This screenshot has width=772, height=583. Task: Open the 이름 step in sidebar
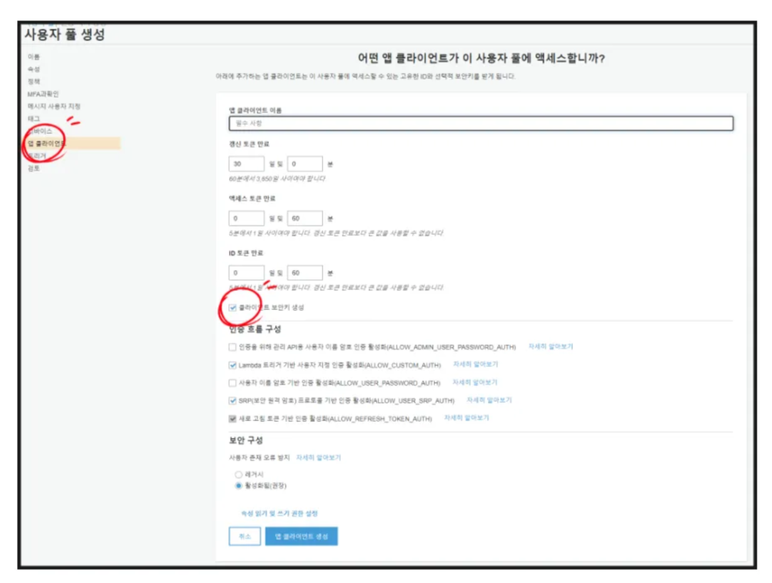[34, 57]
